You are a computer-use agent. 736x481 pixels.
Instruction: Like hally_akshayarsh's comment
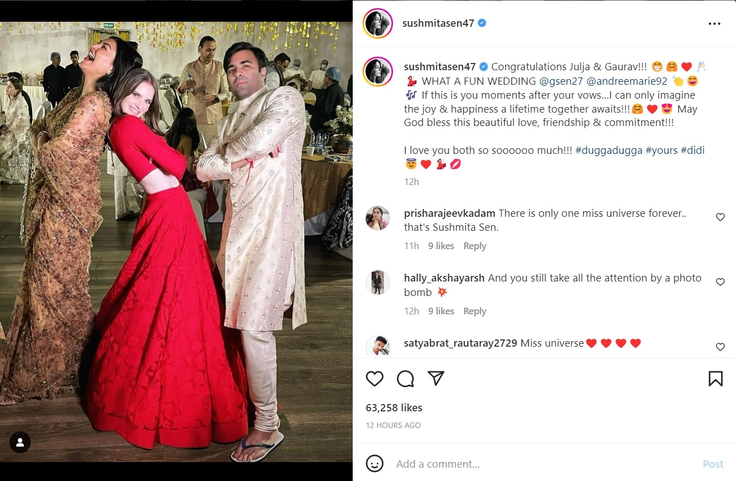[x=720, y=282]
